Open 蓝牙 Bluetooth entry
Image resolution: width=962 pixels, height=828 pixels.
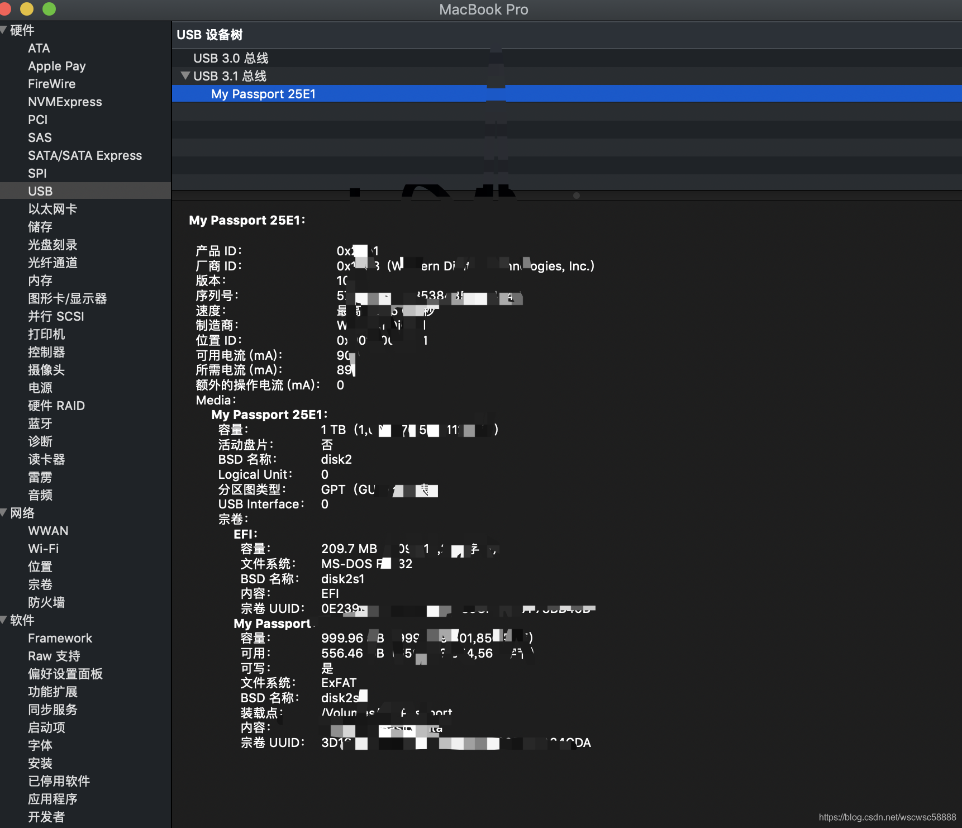pos(40,423)
